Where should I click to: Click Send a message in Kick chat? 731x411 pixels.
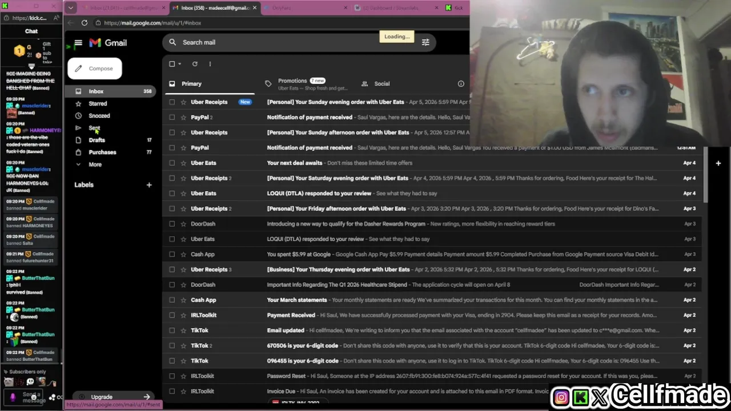tap(33, 397)
